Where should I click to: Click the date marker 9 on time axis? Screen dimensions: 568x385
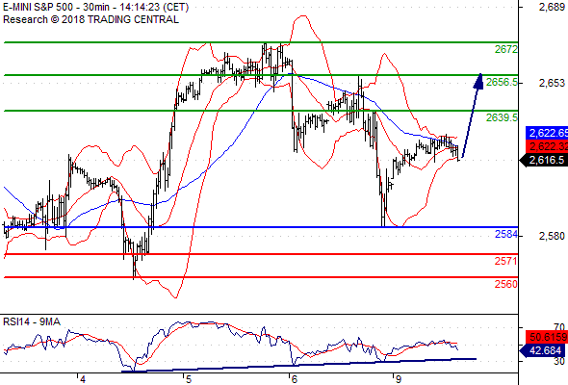click(399, 379)
